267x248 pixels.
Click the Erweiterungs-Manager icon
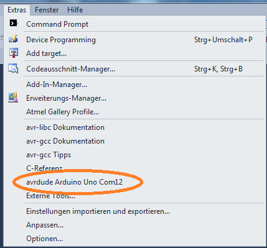click(x=13, y=98)
